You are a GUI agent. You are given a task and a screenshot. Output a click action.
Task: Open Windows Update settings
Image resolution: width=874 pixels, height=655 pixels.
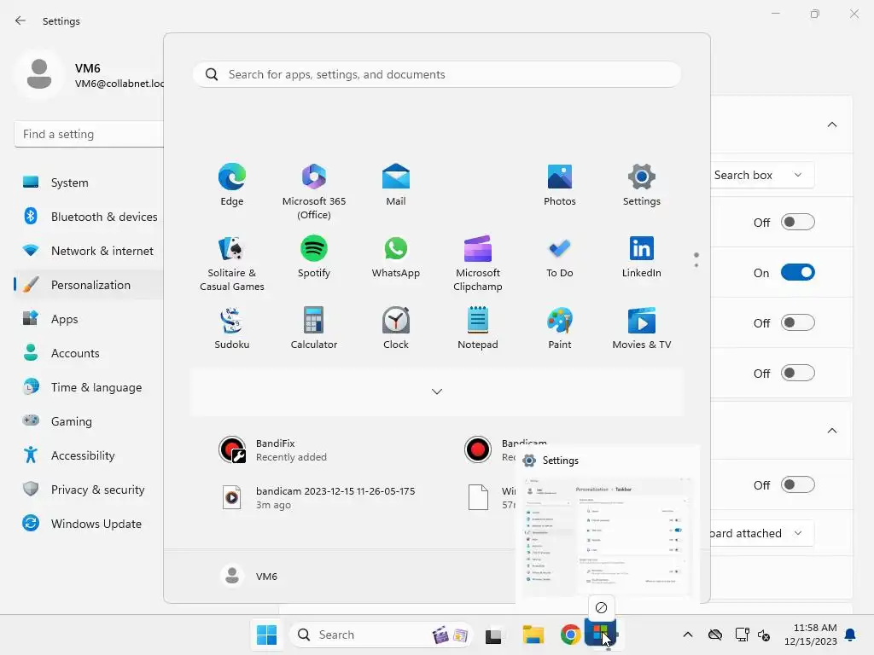(x=89, y=524)
